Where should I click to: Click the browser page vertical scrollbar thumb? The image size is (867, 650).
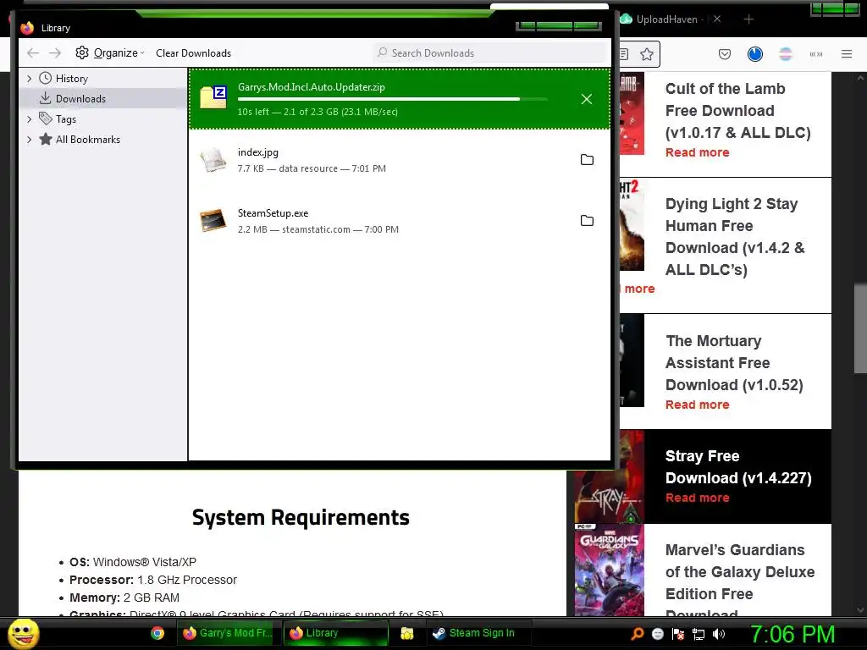click(860, 328)
